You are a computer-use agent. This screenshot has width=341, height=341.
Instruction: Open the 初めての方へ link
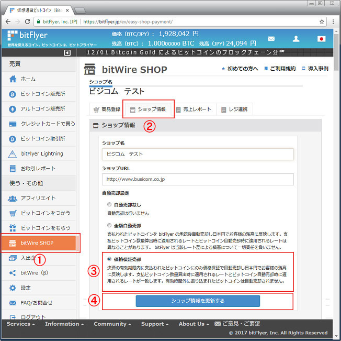(240, 69)
